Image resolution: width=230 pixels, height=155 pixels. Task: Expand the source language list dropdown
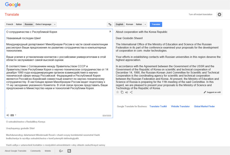[x=55, y=24]
